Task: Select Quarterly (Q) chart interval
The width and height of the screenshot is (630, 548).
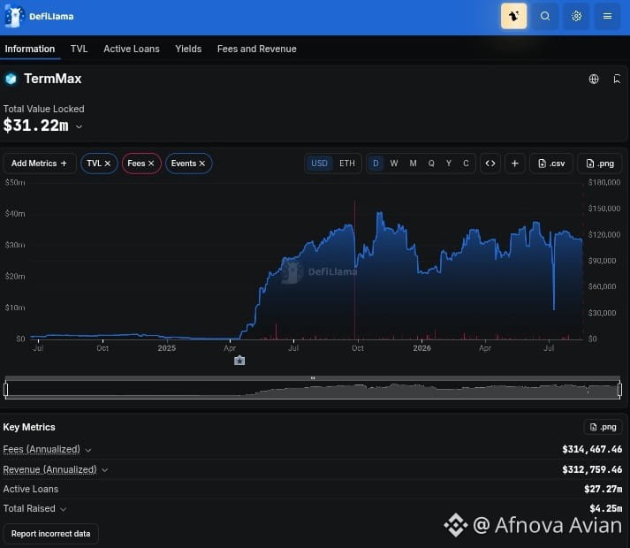Action: [431, 164]
